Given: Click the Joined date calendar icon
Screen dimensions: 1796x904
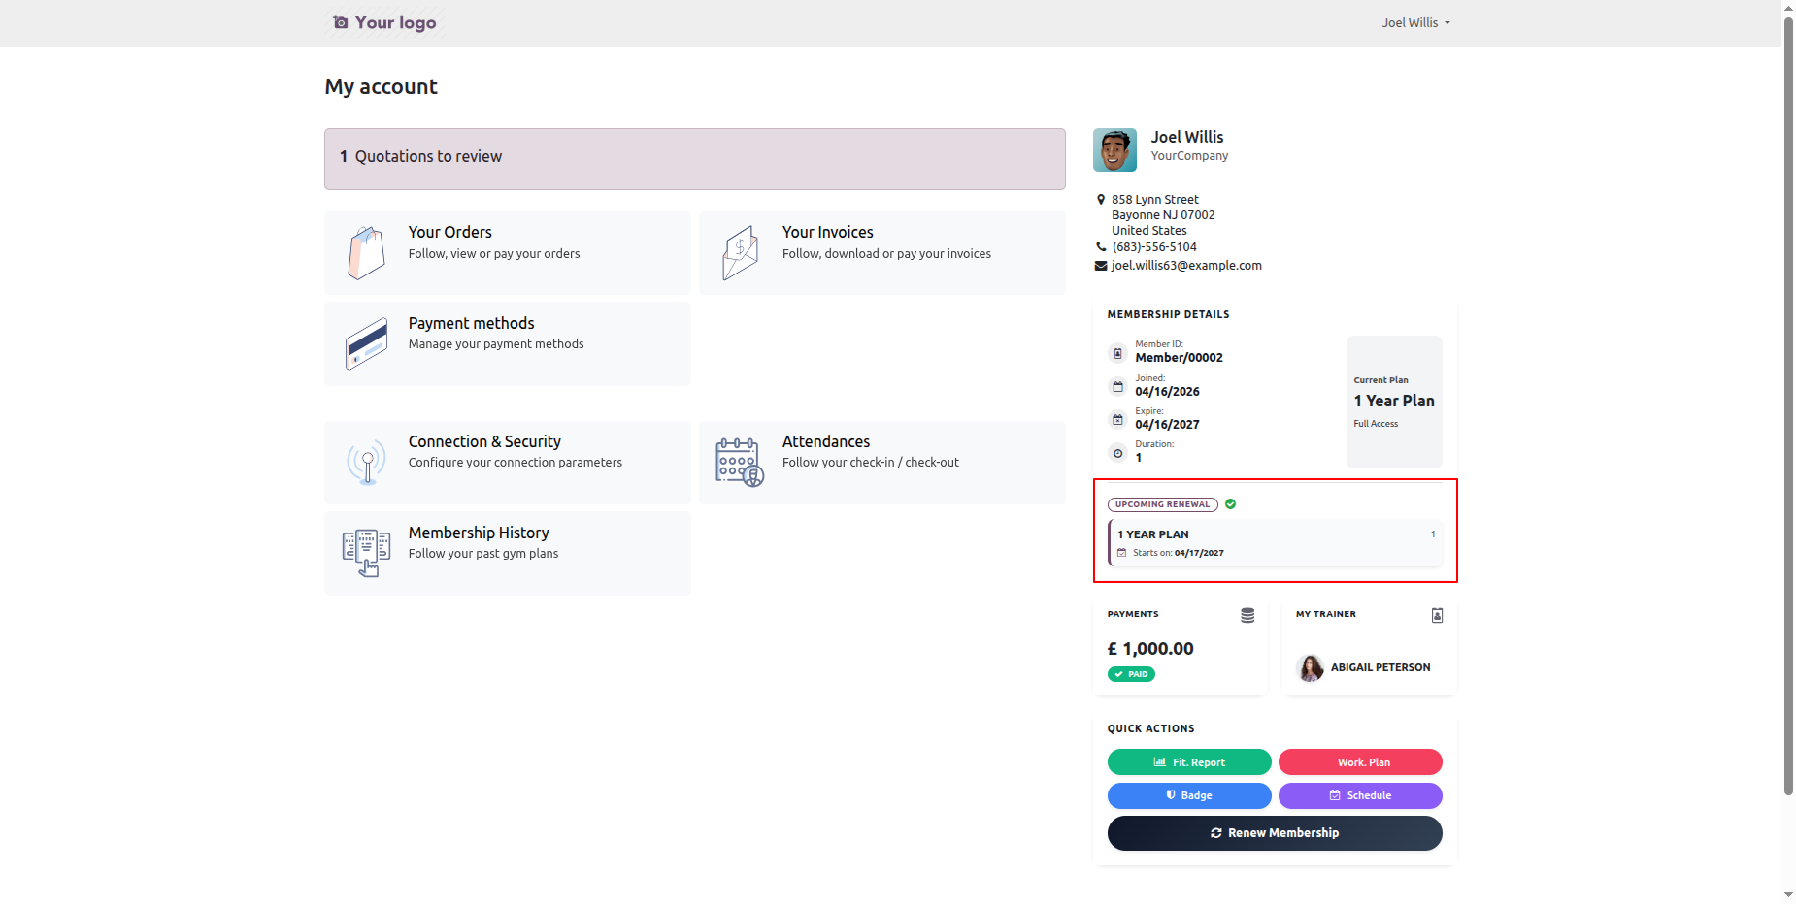Looking at the screenshot, I should 1117,386.
